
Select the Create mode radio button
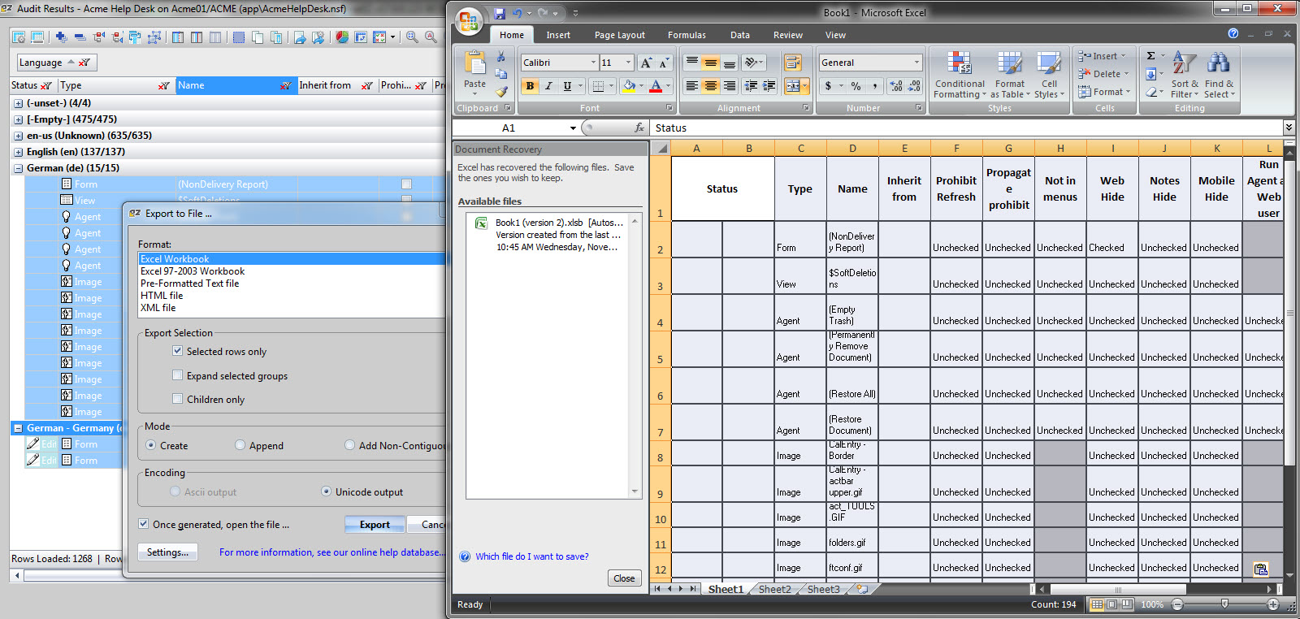tap(151, 445)
